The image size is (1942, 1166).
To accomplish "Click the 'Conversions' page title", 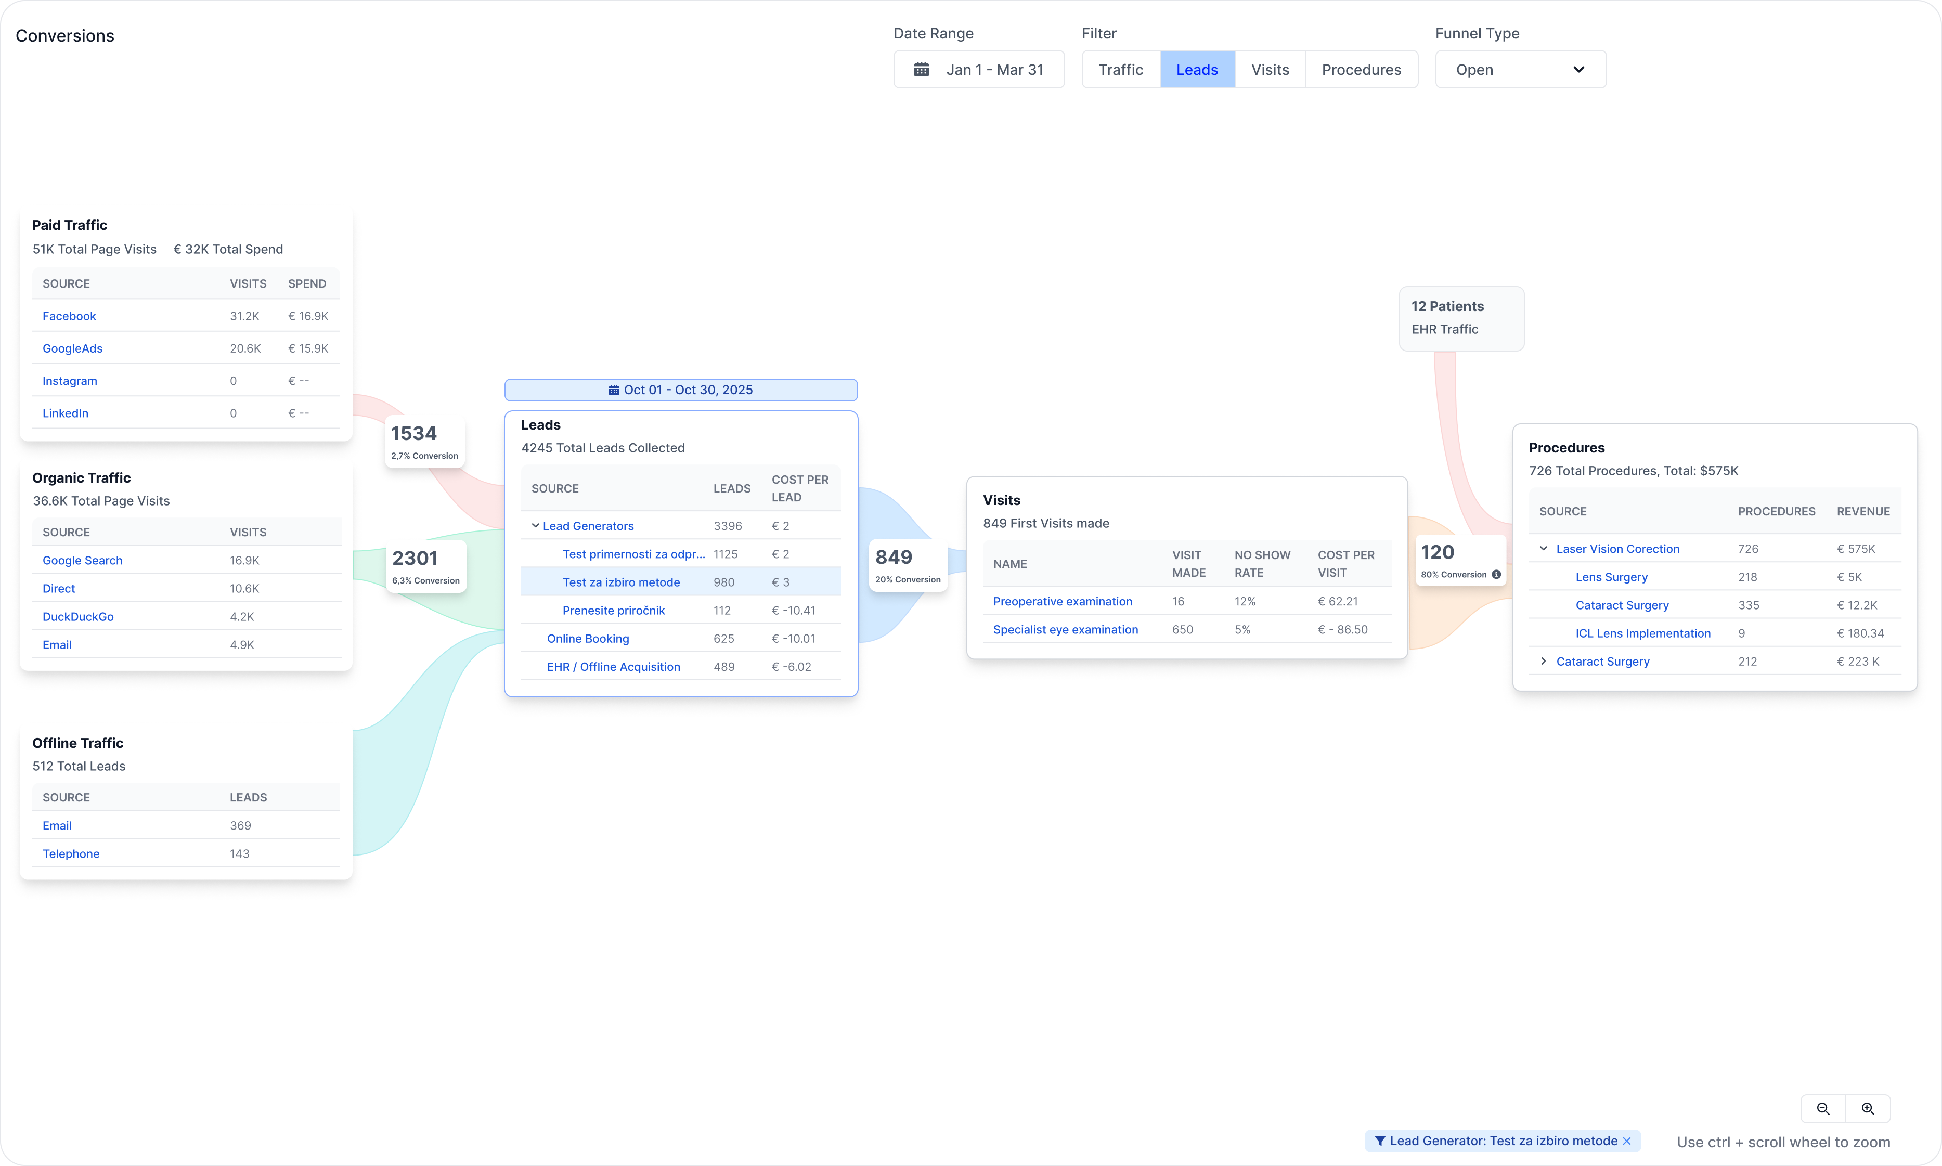I will [x=65, y=36].
